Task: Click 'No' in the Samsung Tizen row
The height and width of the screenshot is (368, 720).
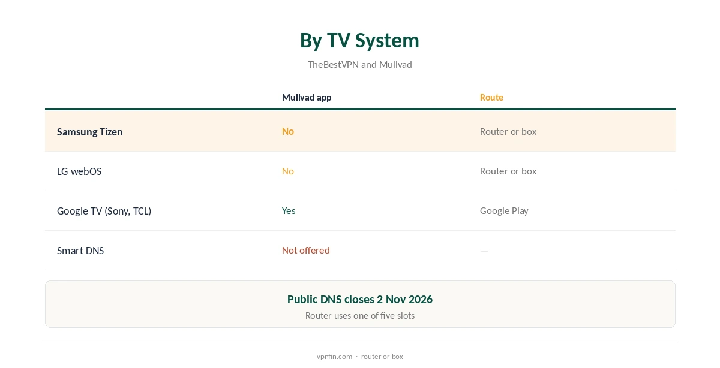Action: click(x=288, y=131)
